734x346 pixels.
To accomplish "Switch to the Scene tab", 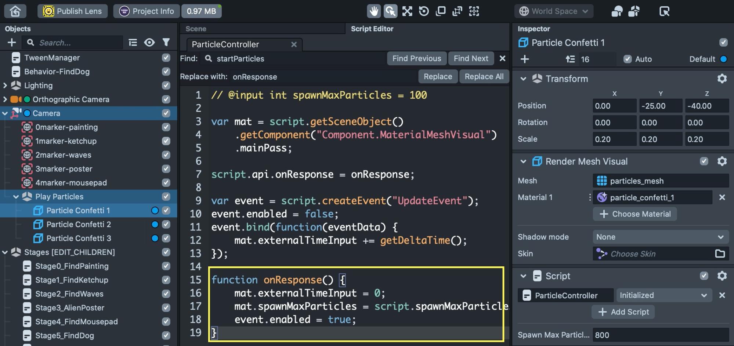I will click(196, 29).
